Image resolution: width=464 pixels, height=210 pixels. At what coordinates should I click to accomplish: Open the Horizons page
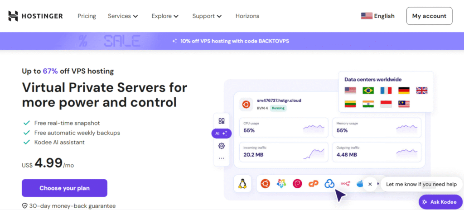click(247, 16)
